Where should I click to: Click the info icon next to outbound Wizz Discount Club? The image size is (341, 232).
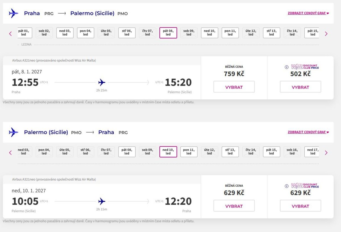(x=287, y=67)
